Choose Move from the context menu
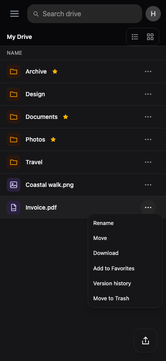Image resolution: width=166 pixels, height=361 pixels. pyautogui.click(x=125, y=238)
